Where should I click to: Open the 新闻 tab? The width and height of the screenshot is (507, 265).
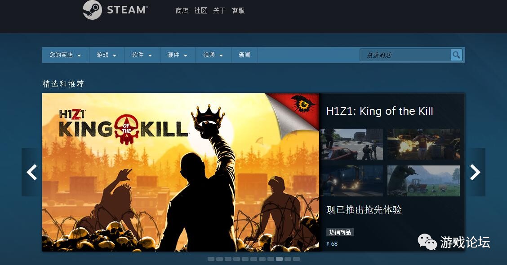click(245, 55)
